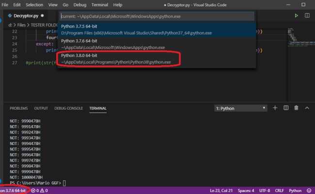Image resolution: width=315 pixels, height=194 pixels.
Task: Open the Terminal menu
Action: pos(100,5)
